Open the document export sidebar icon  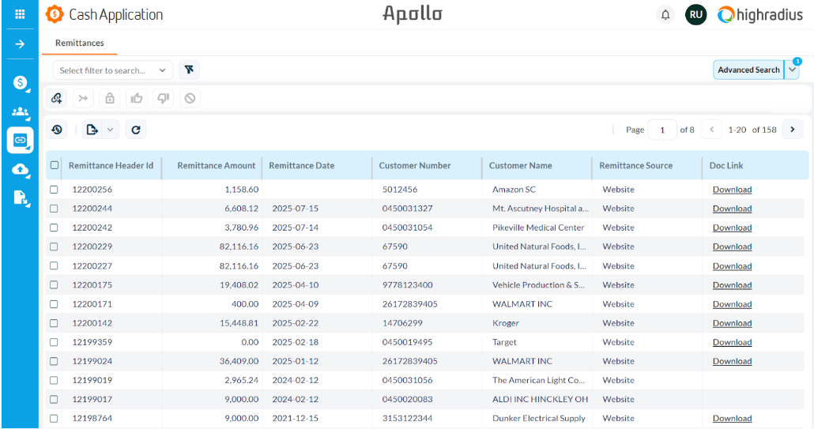coord(21,198)
